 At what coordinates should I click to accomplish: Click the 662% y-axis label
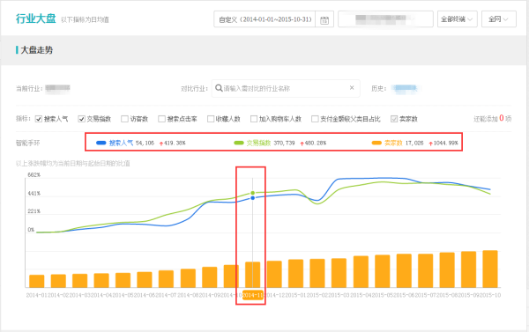34,175
